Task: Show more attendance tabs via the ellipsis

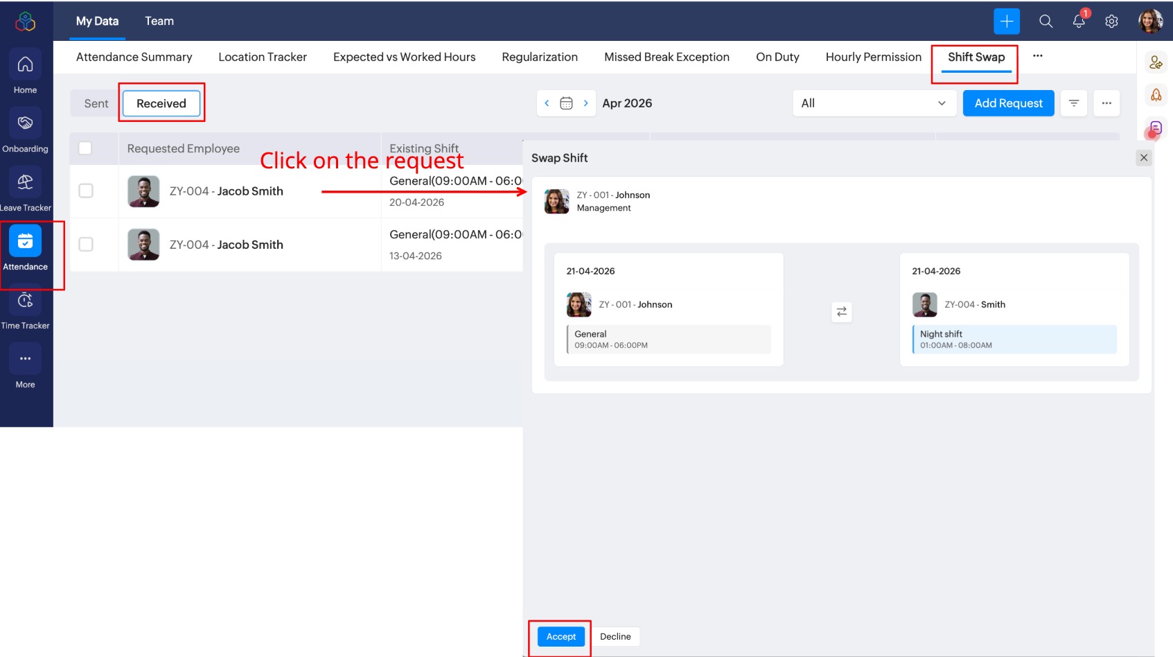Action: point(1038,56)
